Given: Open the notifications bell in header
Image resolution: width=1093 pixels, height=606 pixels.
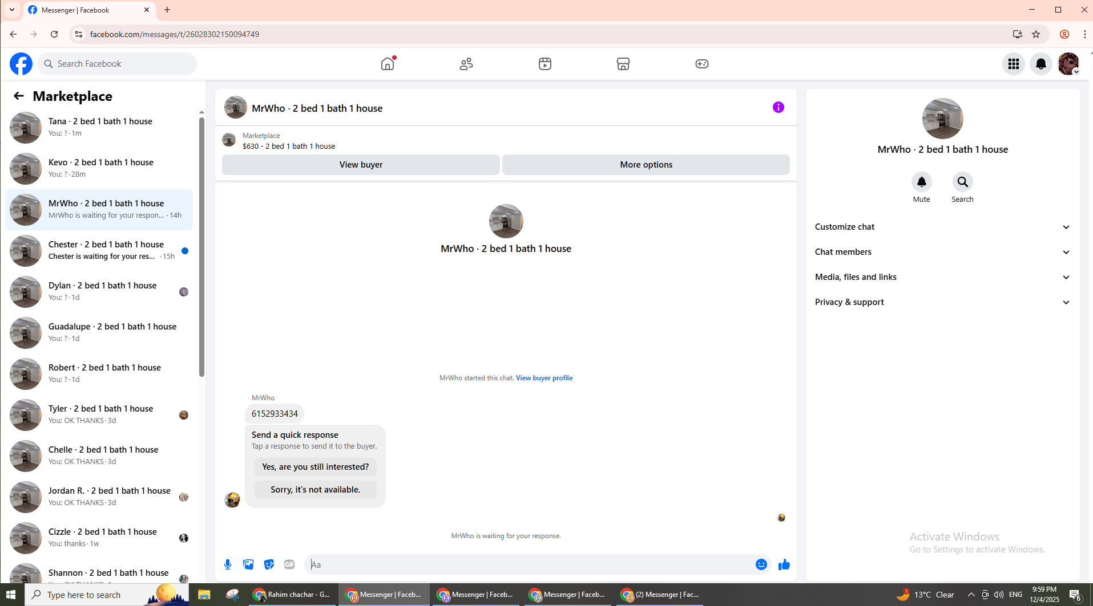Looking at the screenshot, I should pos(1041,64).
